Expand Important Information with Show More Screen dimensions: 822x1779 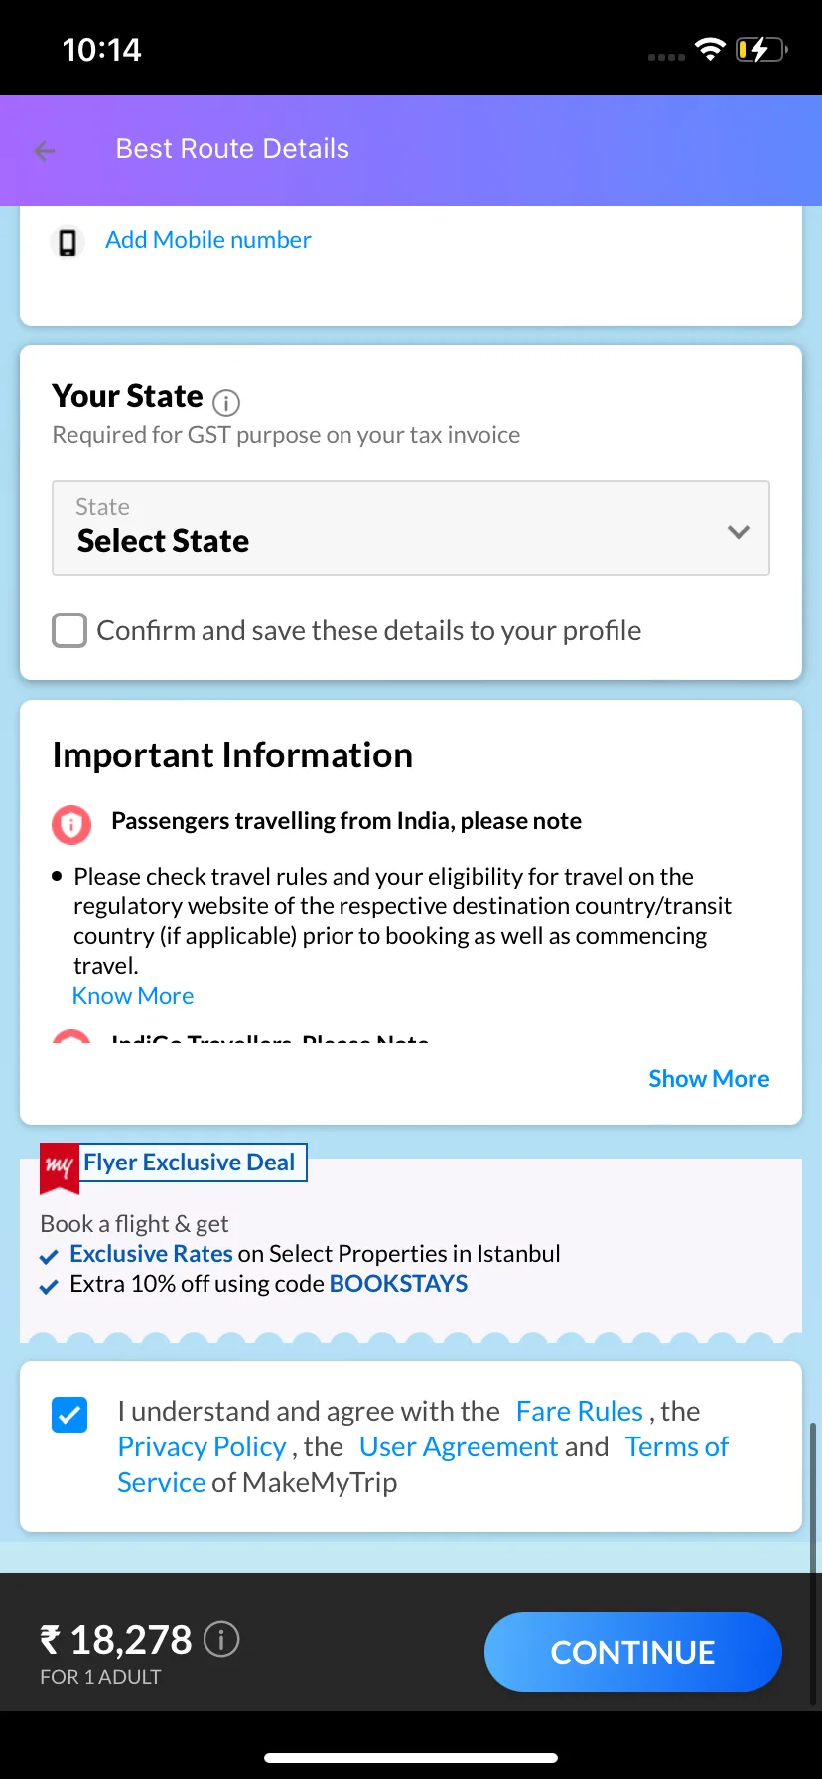[709, 1079]
